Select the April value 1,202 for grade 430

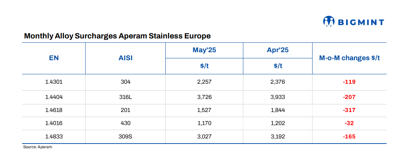[278, 123]
